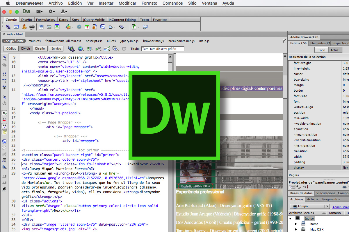
Task: Open the Layout dropdown in application bar
Action: 39,12
